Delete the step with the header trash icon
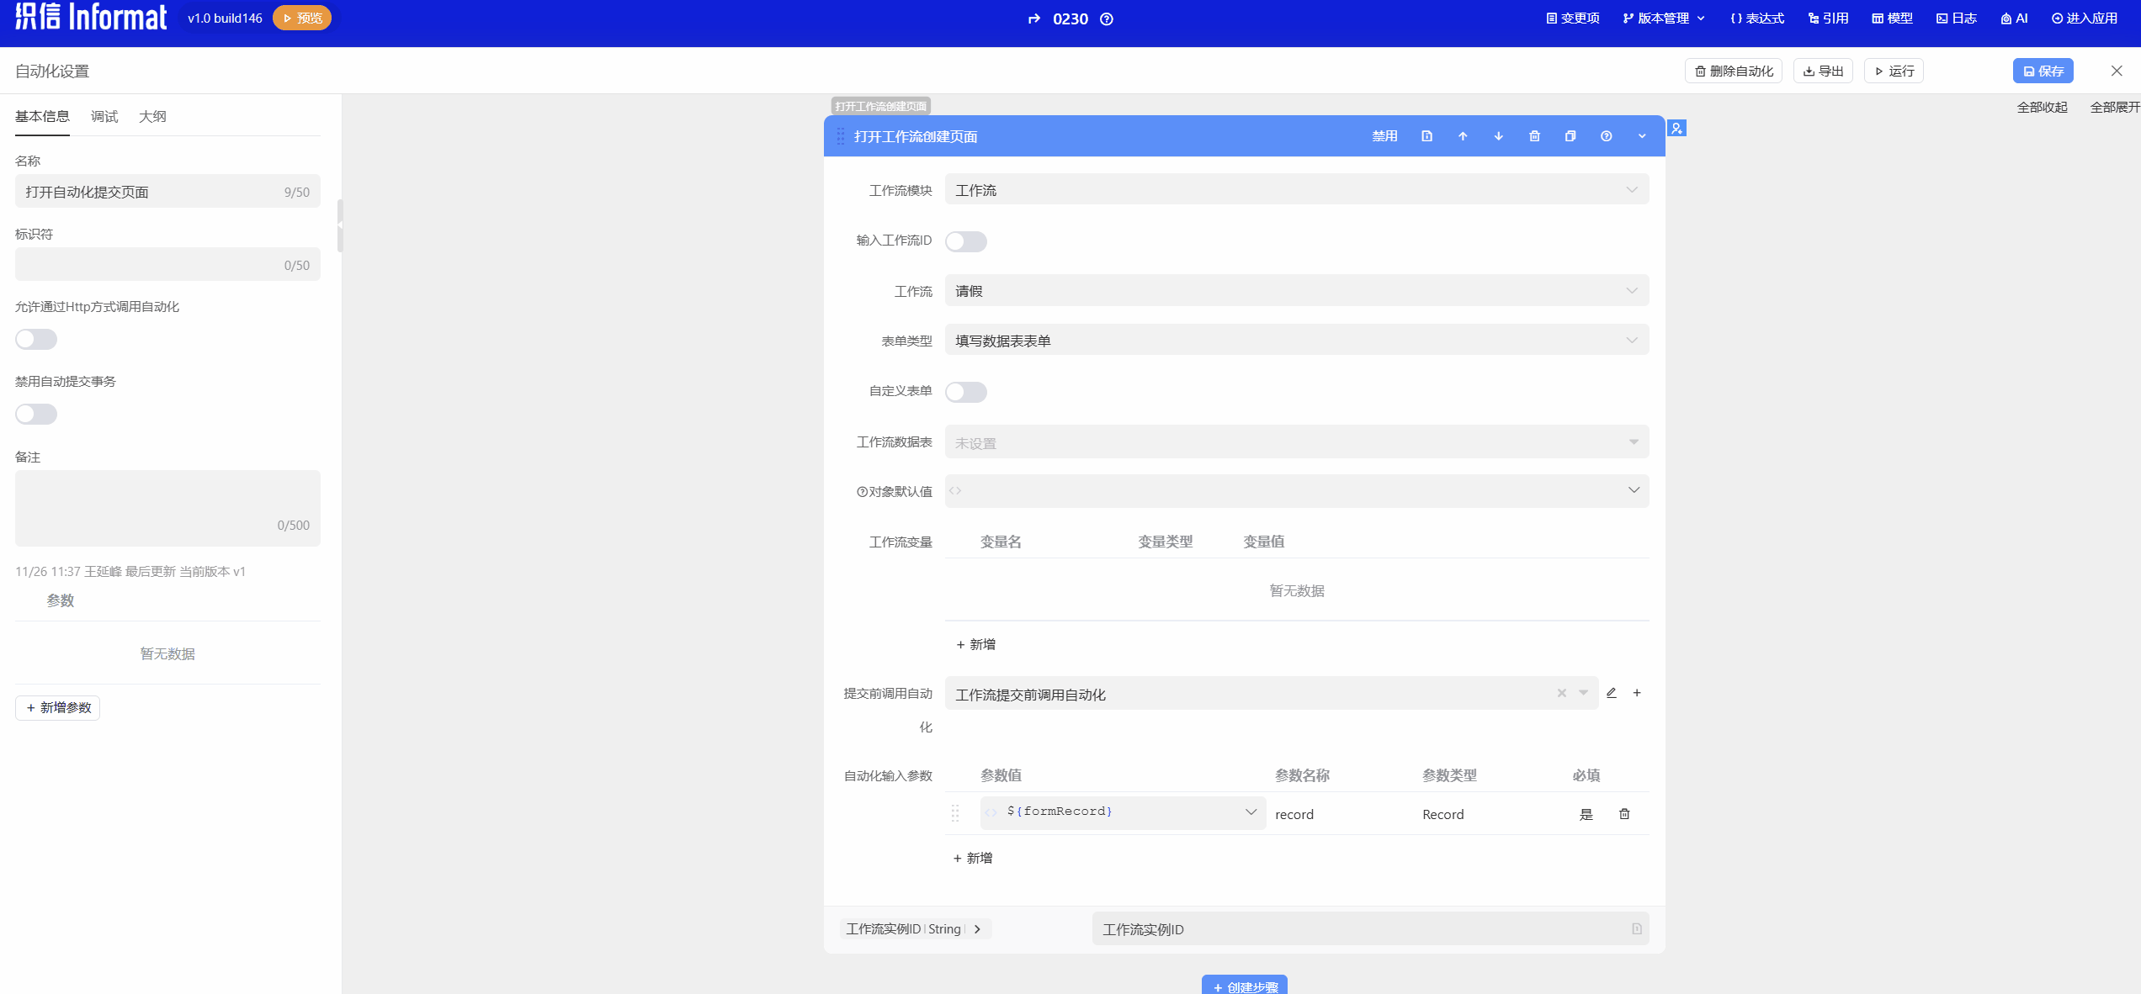This screenshot has width=2141, height=994. (1534, 136)
